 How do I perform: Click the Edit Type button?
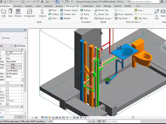pyautogui.click(x=19, y=46)
